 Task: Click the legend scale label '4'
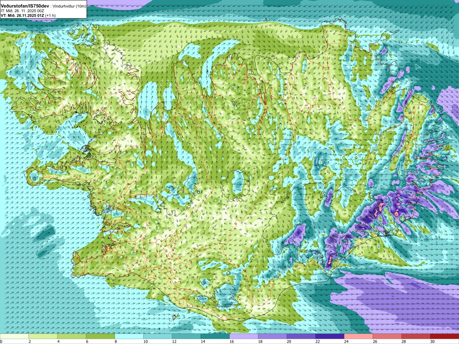[59, 341]
